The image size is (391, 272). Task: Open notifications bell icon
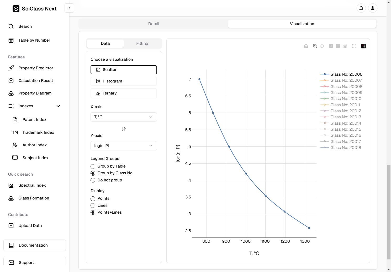pos(361,8)
